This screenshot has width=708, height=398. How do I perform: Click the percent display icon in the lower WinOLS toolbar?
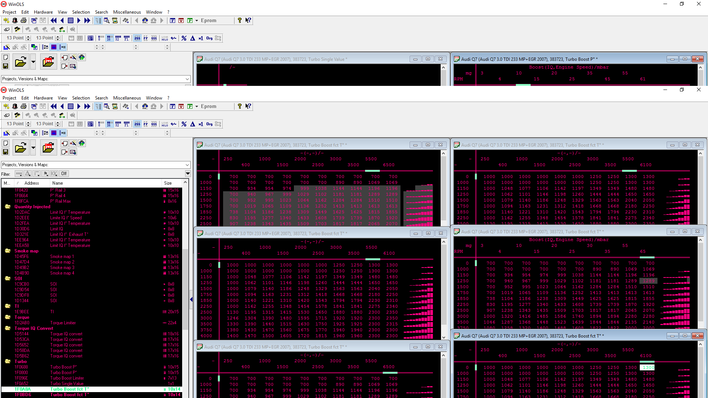(x=184, y=124)
